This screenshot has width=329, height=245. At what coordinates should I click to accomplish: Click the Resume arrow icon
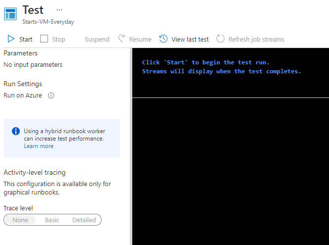(x=121, y=39)
